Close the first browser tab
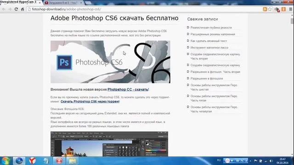The image size is (294, 165). 40,3
